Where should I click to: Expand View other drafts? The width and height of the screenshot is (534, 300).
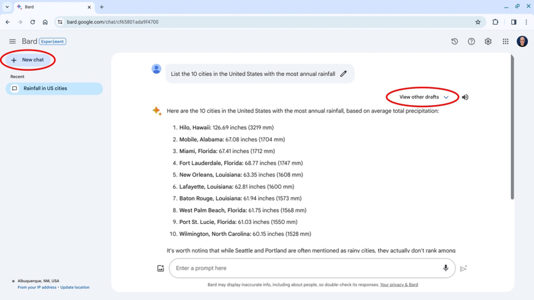422,97
